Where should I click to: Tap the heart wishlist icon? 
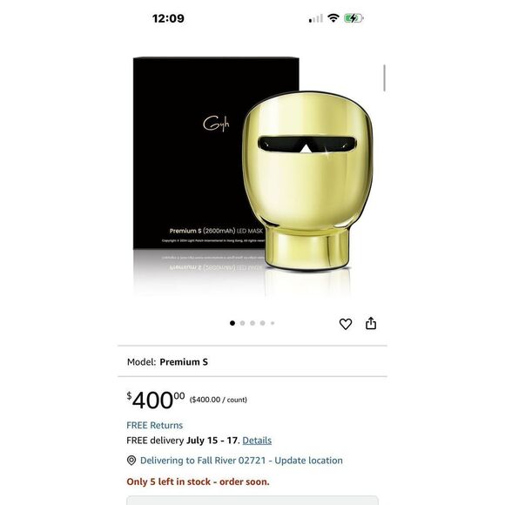346,324
